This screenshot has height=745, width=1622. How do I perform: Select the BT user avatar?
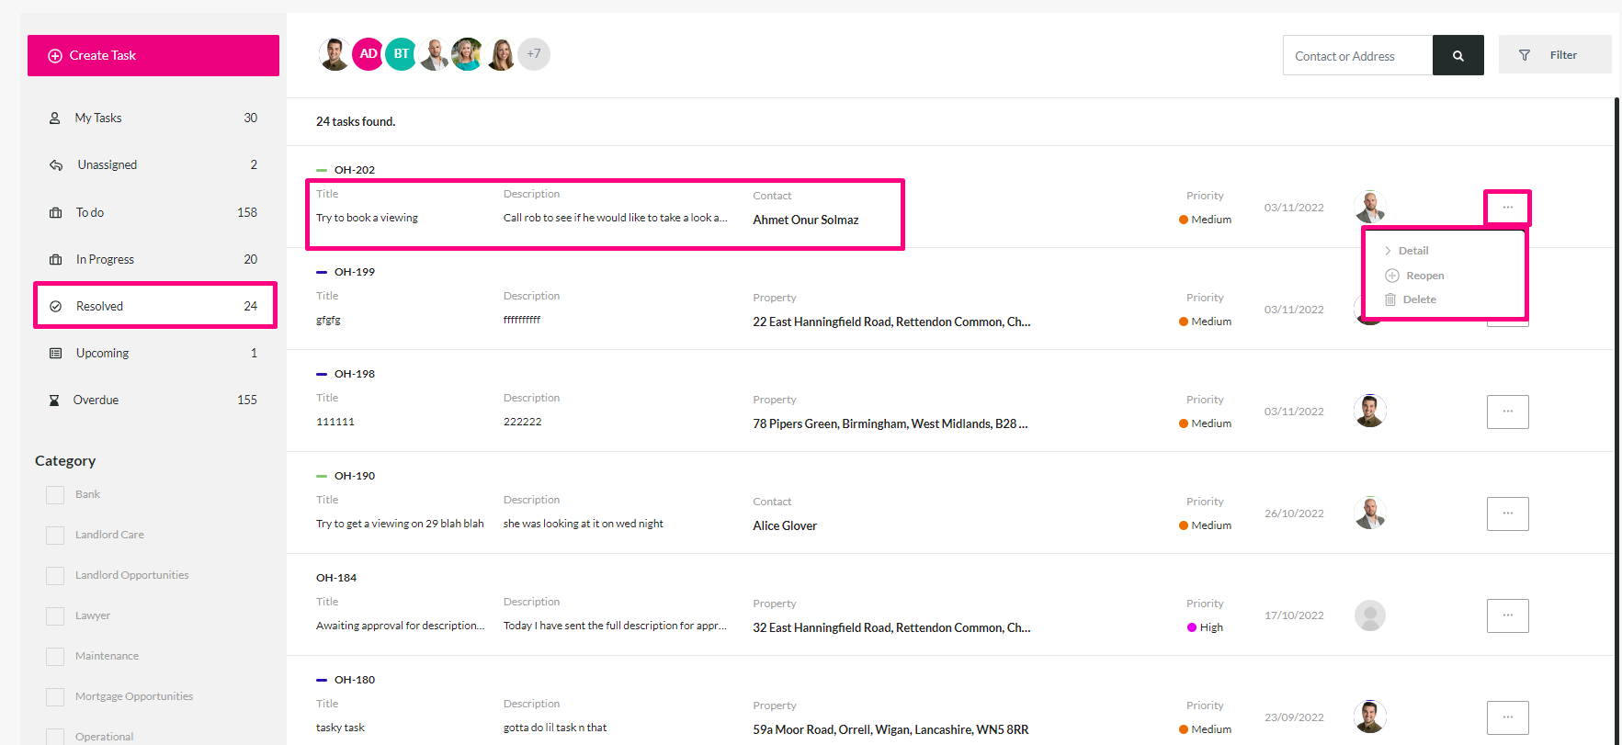tap(401, 54)
